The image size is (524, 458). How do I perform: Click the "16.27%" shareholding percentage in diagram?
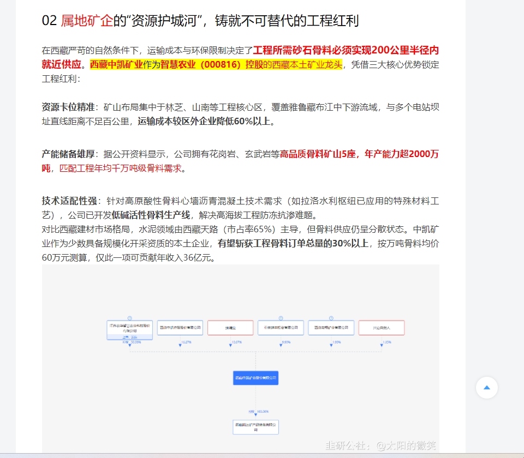tap(186, 342)
